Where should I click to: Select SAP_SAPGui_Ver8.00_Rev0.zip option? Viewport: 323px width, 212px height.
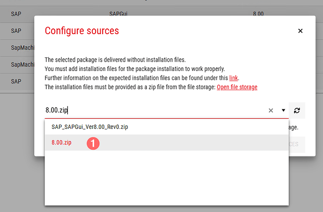[x=167, y=127]
